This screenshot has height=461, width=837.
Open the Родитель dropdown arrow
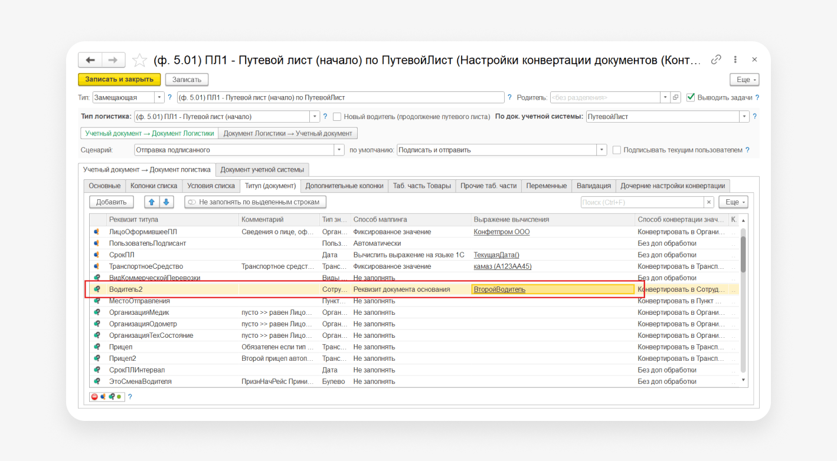tap(666, 97)
